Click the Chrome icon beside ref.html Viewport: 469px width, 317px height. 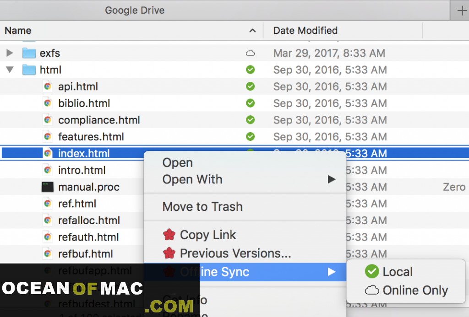47,204
